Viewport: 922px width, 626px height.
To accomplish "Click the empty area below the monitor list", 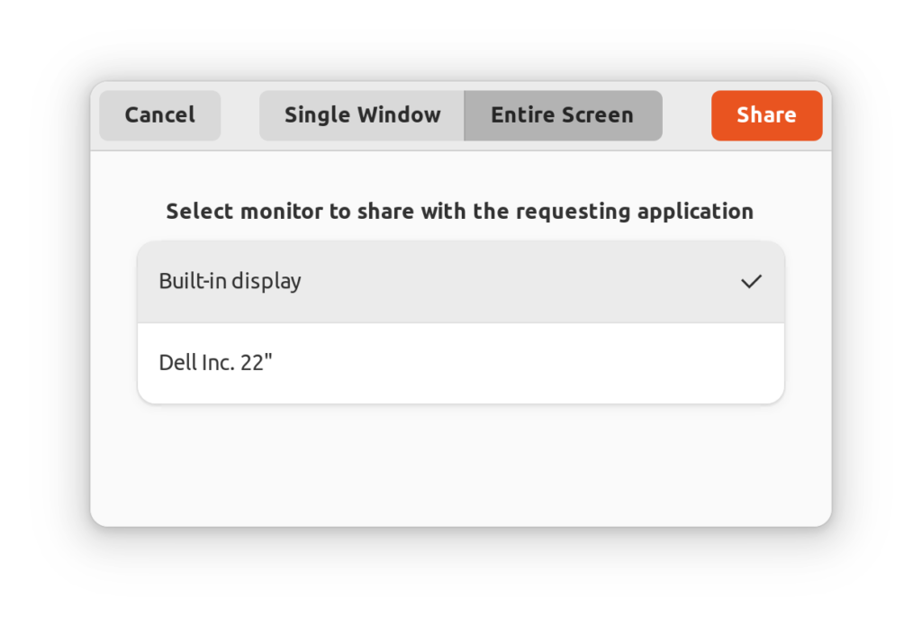I will pos(460,465).
